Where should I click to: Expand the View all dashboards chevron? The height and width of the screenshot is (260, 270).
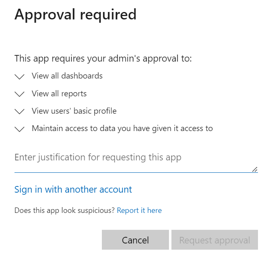[x=19, y=77]
